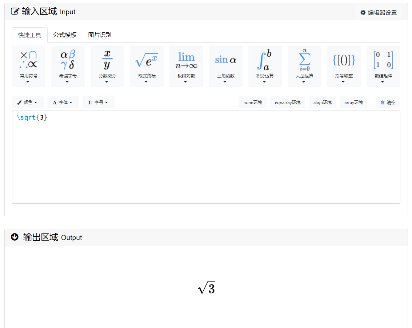Insert the array环境 environment
Image resolution: width=412 pixels, height=328 pixels.
pos(353,102)
